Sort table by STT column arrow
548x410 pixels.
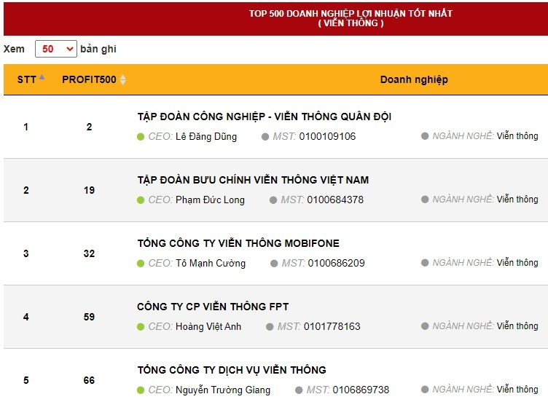coord(42,78)
